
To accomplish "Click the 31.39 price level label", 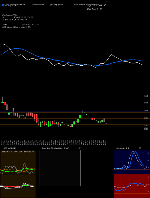I will [x=146, y=110].
